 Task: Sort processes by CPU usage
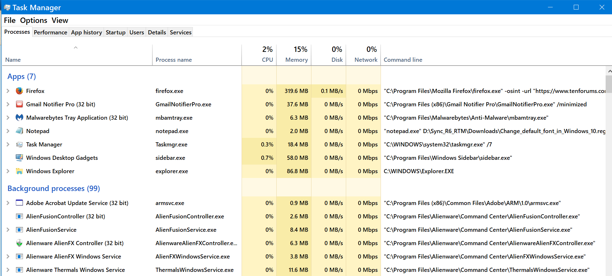[x=259, y=55]
